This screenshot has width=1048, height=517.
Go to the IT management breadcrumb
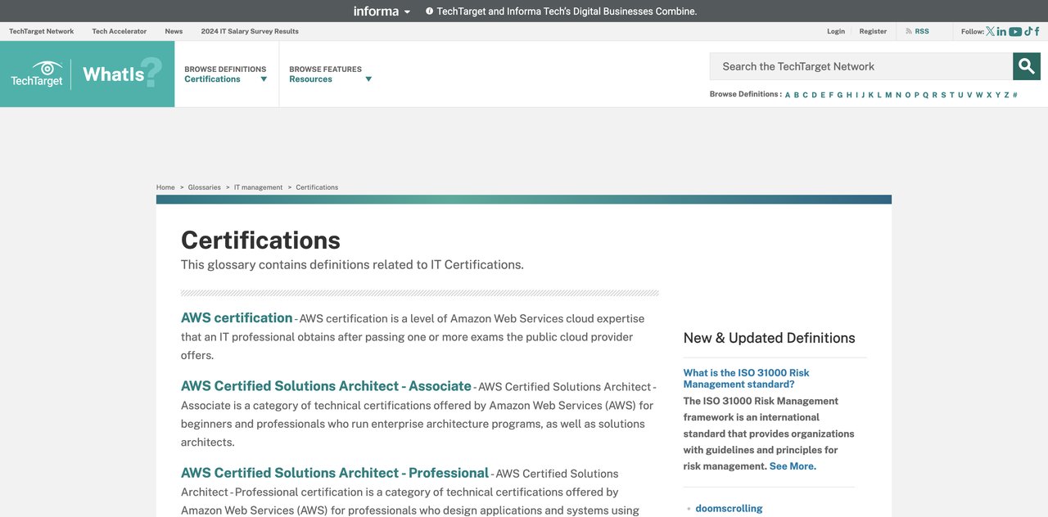click(x=259, y=187)
